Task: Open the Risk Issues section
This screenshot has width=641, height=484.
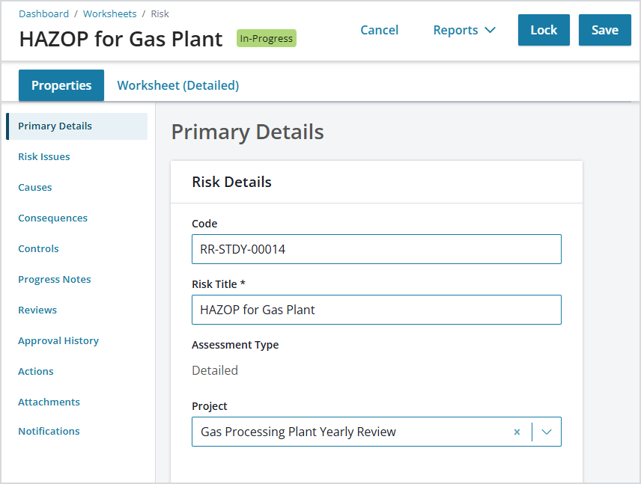Action: click(x=44, y=156)
